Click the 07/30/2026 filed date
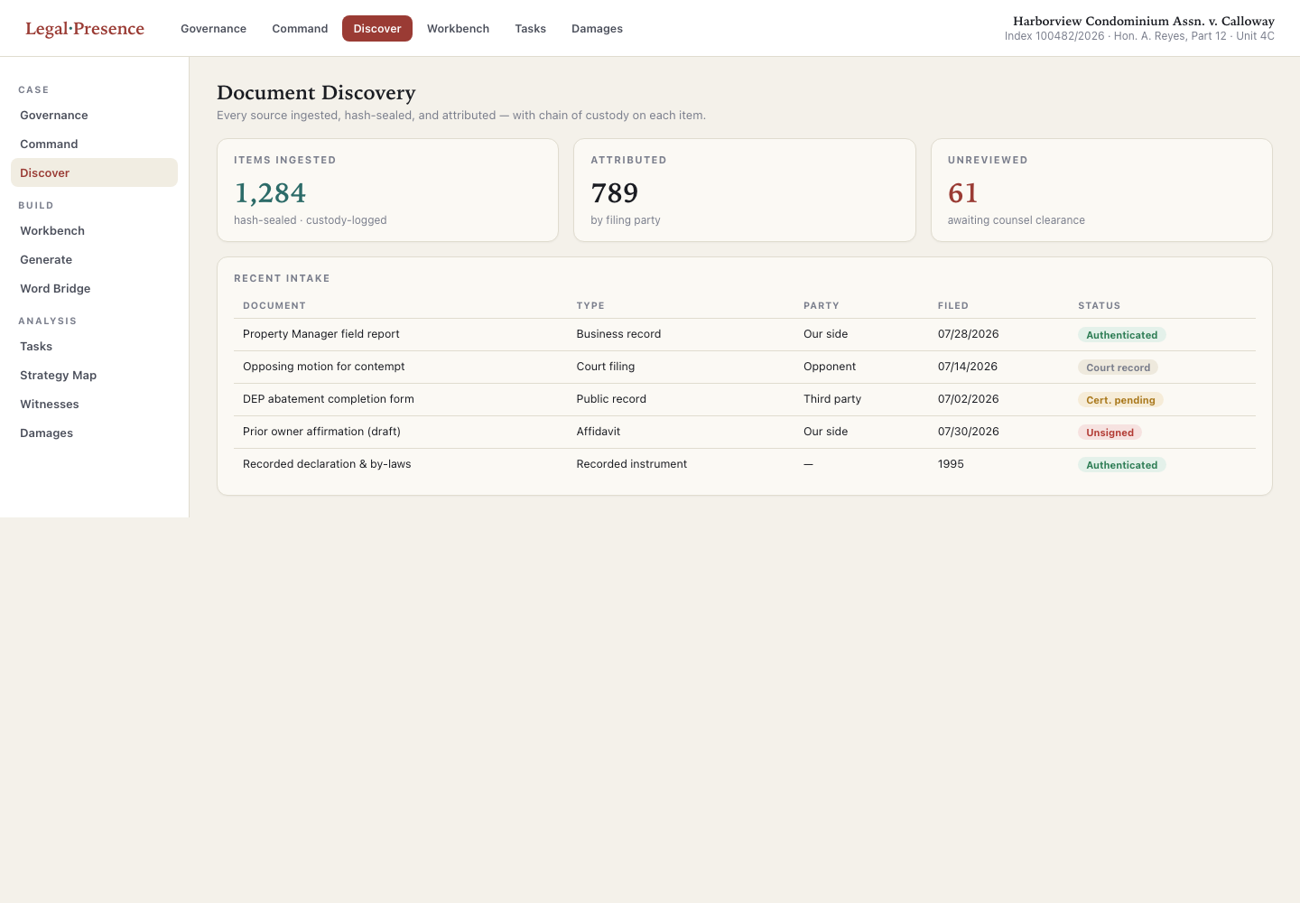This screenshot has width=1300, height=903. [x=969, y=432]
